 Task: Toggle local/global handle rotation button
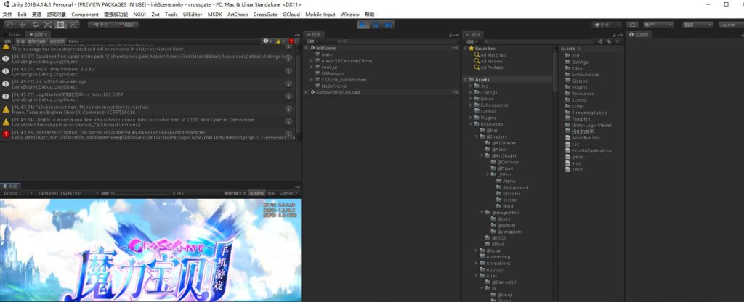[x=126, y=25]
